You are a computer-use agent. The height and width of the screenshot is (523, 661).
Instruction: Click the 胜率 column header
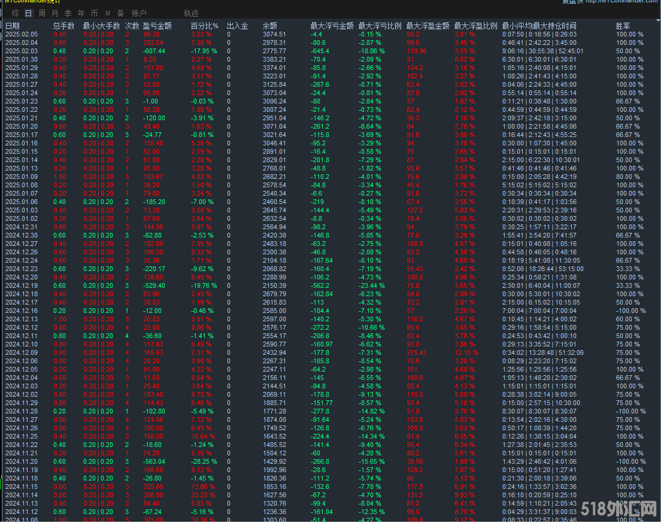point(623,26)
